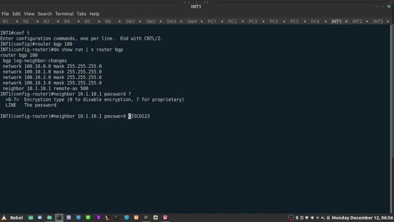
Task: Switch to the R1 tab
Action: coord(5,21)
